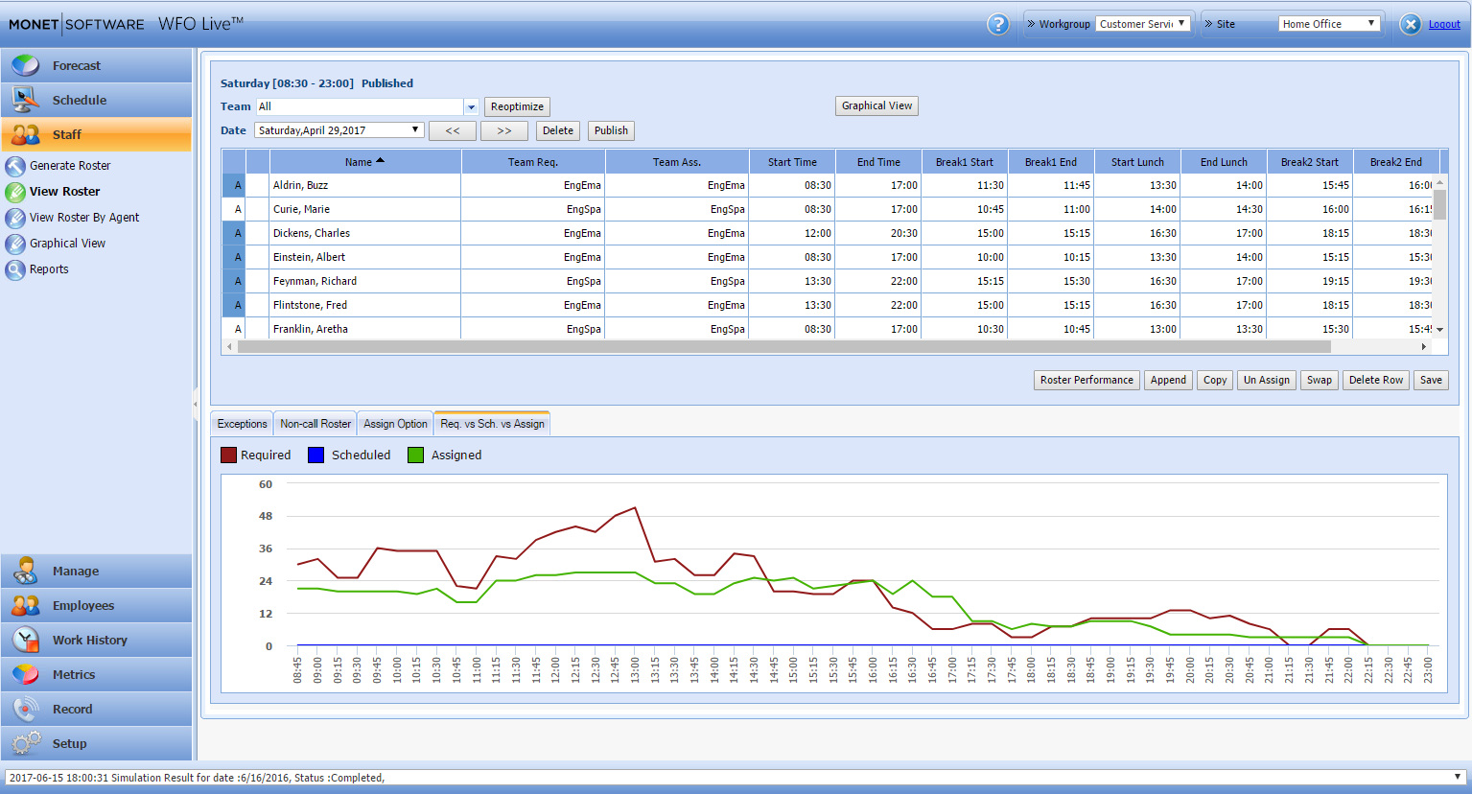Image resolution: width=1472 pixels, height=794 pixels.
Task: Switch to the Non-call Roster tab
Action: 315,424
